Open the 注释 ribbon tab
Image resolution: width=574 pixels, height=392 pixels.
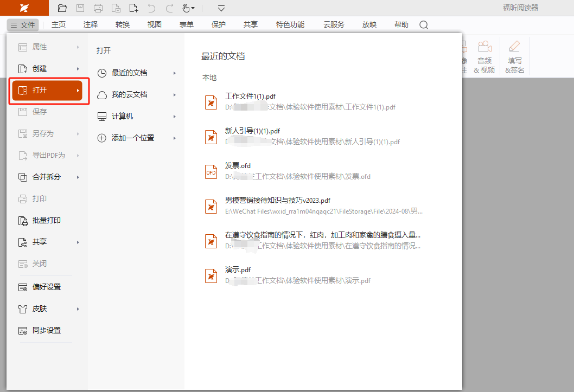(x=91, y=25)
